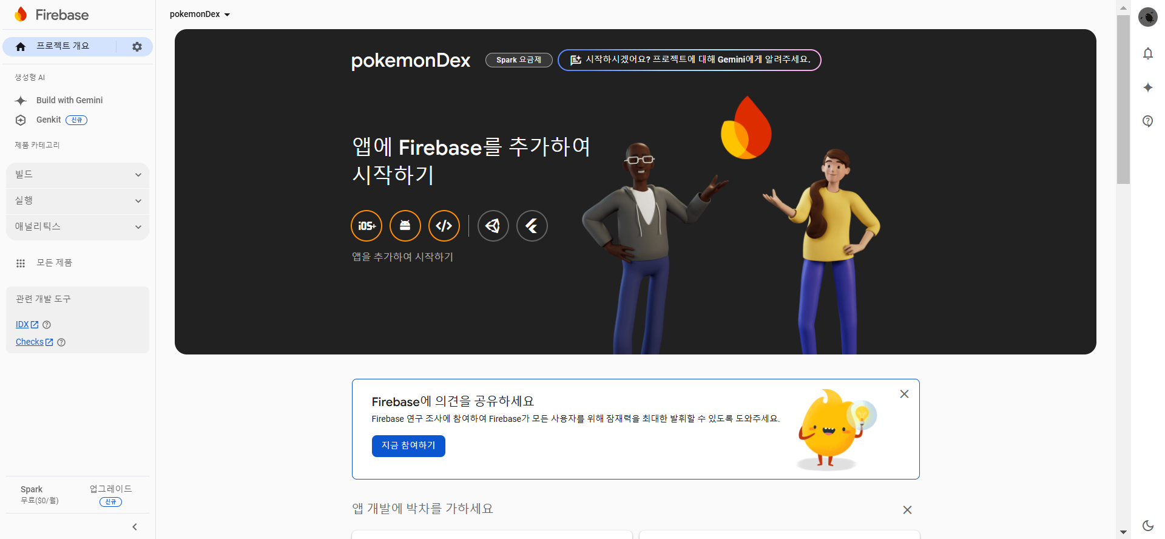Click Gemini project prompt button
Image resolution: width=1165 pixels, height=539 pixels.
point(689,60)
